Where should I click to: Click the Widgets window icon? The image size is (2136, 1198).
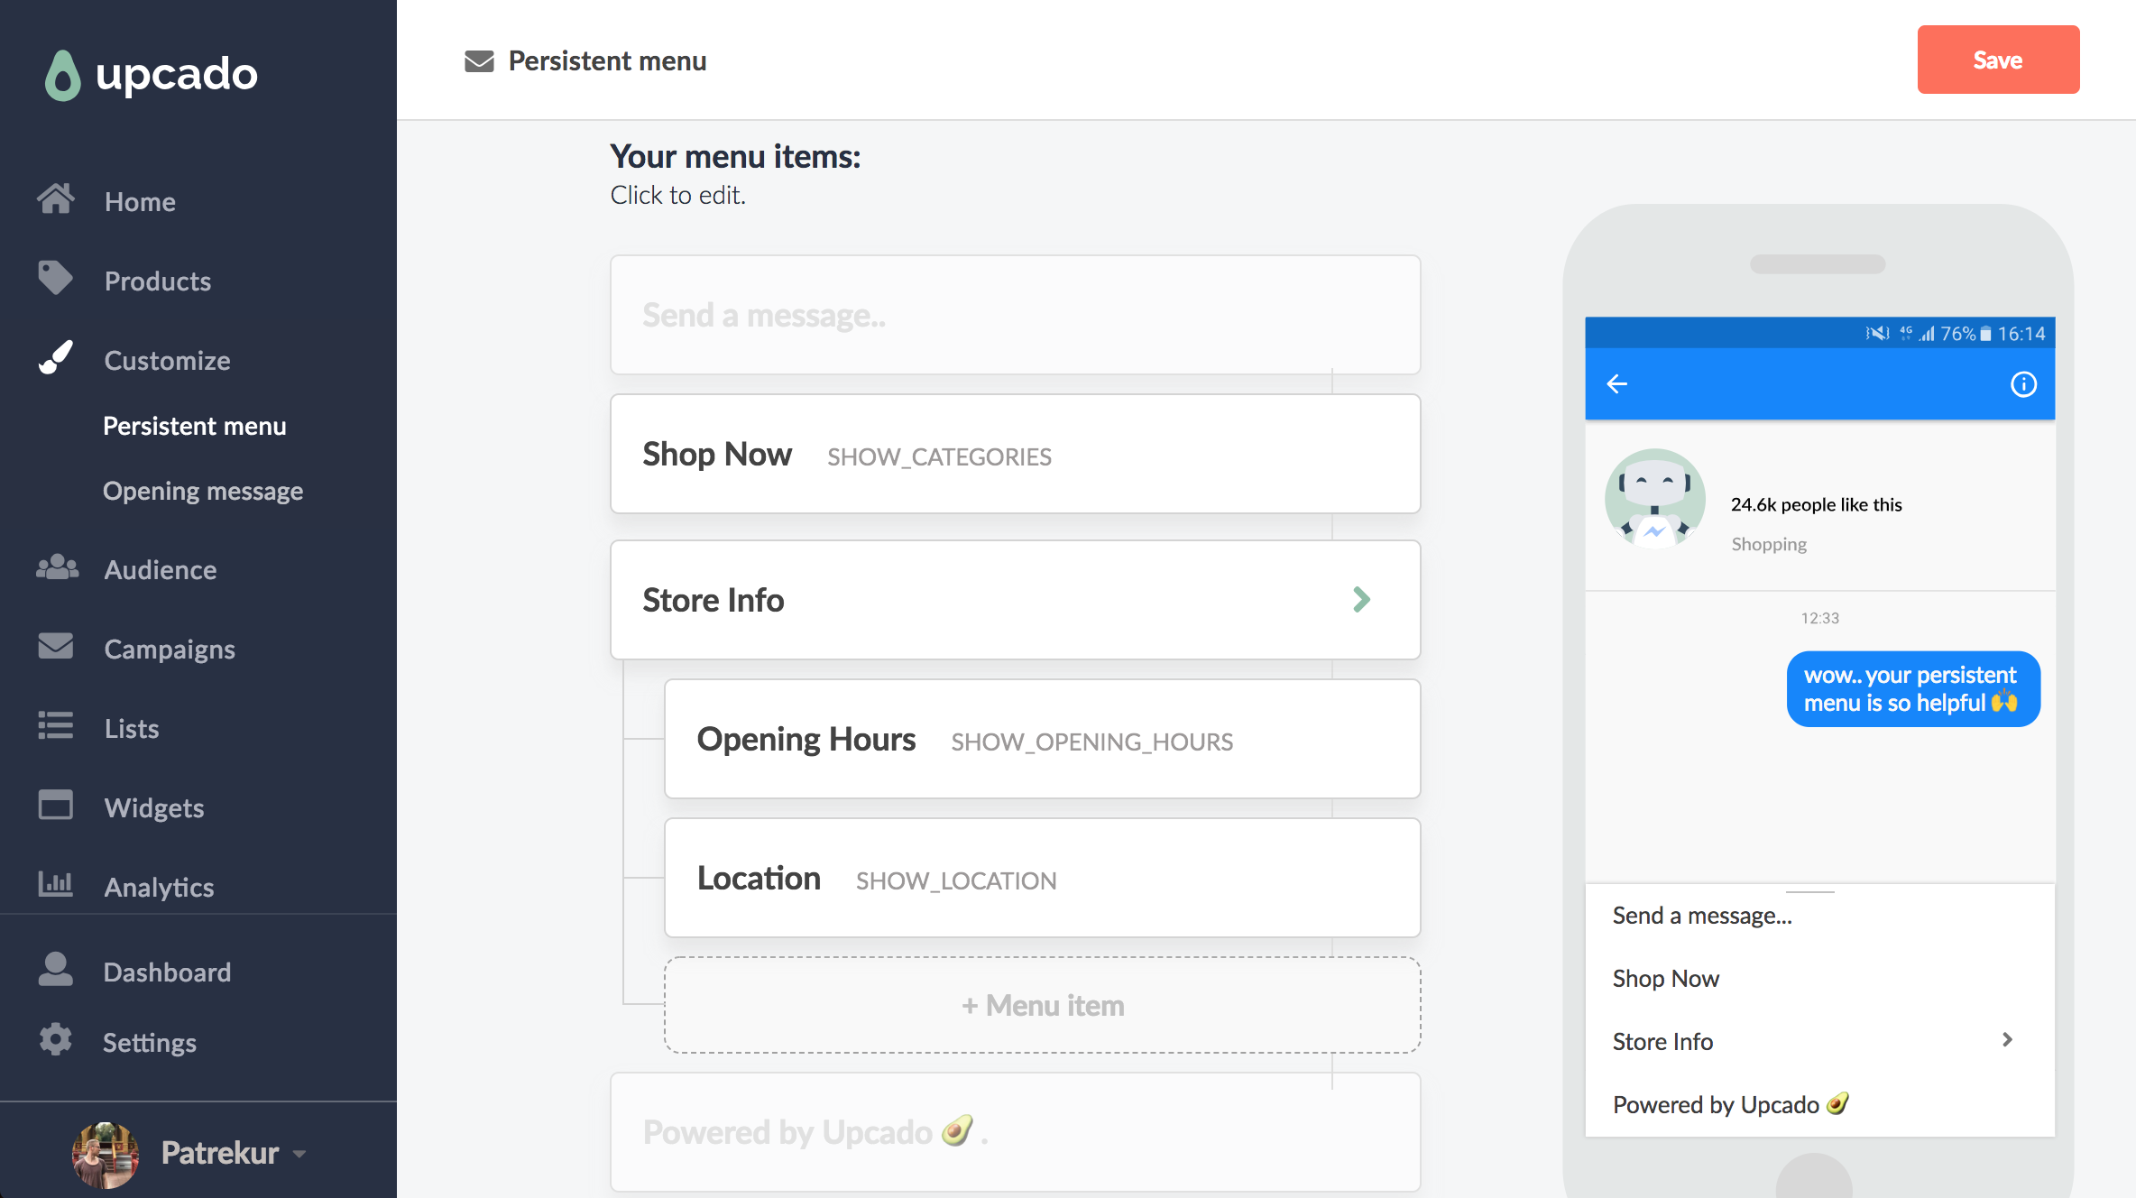[x=56, y=806]
